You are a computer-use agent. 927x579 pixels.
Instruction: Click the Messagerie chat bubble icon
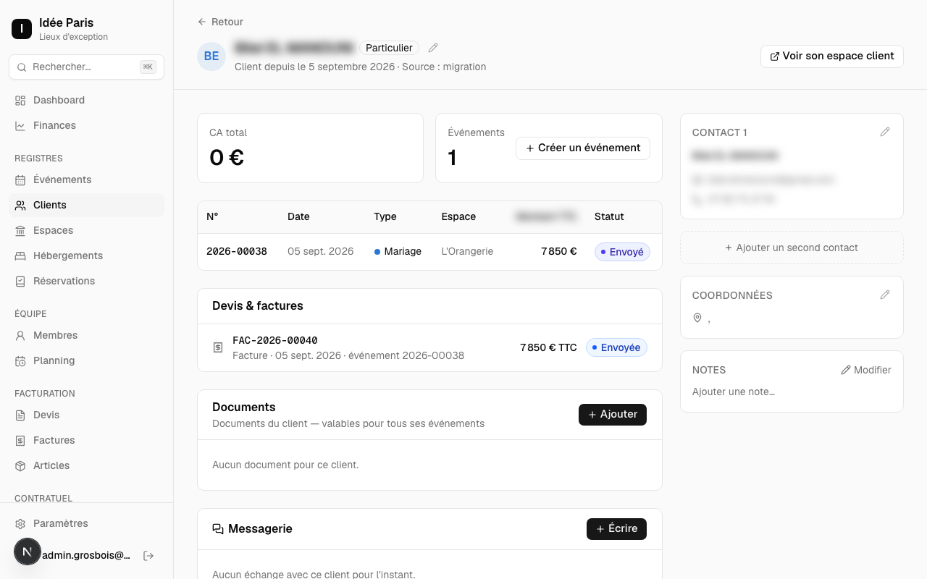218,529
